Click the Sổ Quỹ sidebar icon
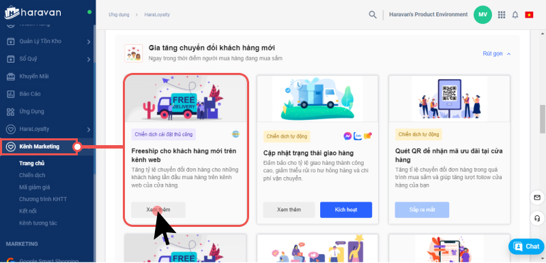The height and width of the screenshot is (263, 546). point(11,59)
